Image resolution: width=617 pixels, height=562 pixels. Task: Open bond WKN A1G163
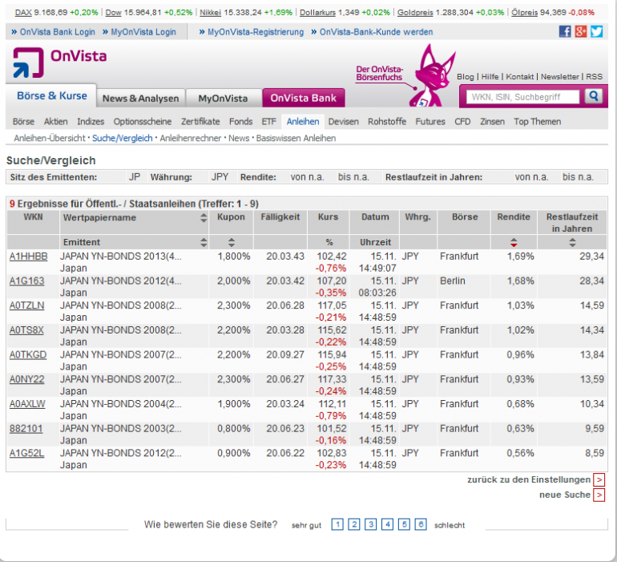26,281
